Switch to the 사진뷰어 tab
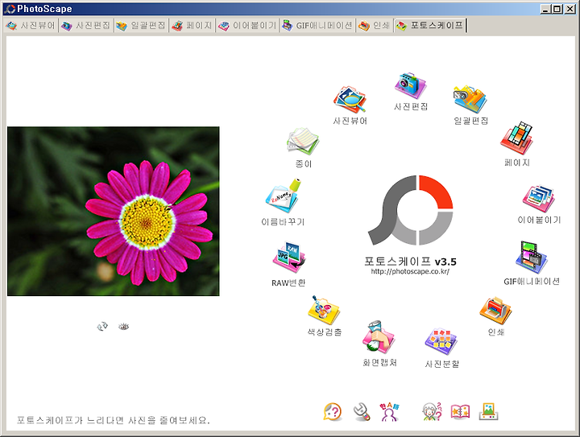 pyautogui.click(x=31, y=26)
